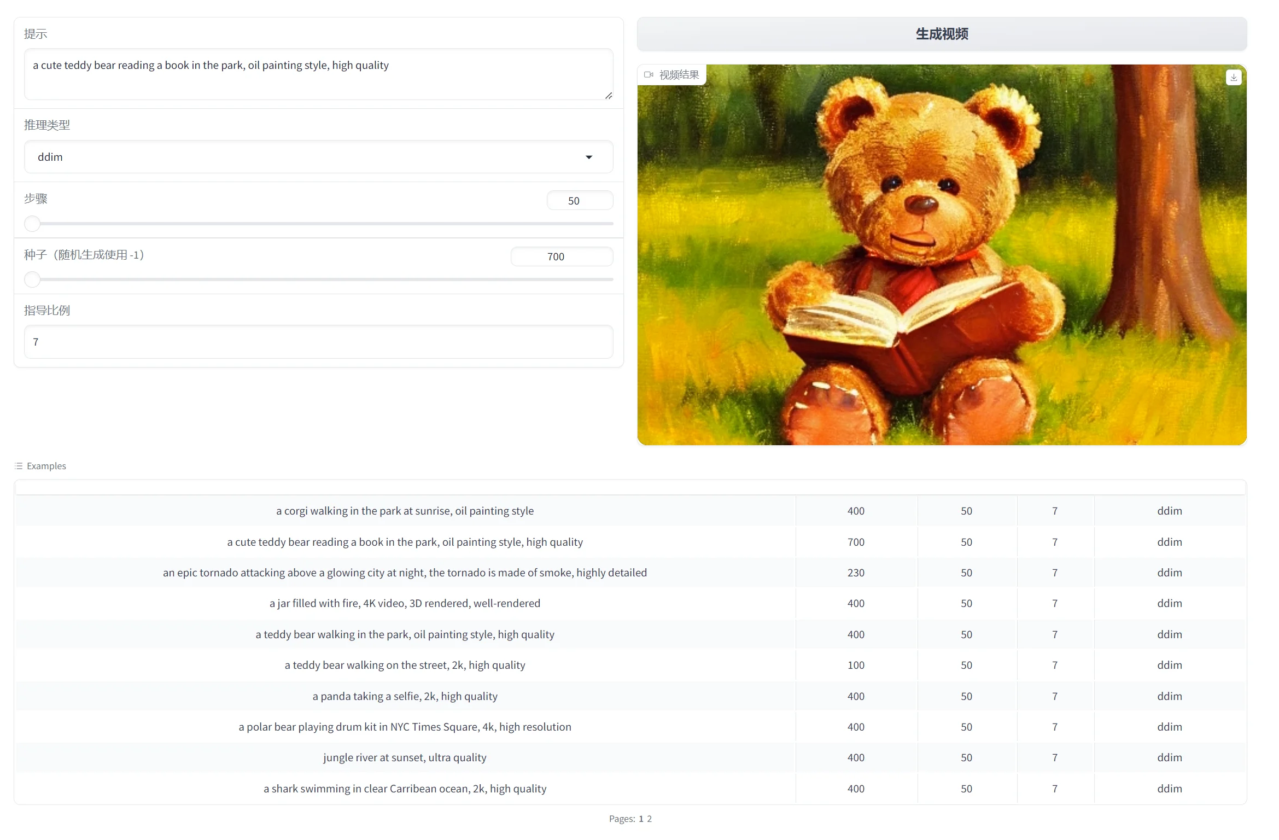1279x840 pixels.
Task: Open examples page 1
Action: pyautogui.click(x=641, y=819)
